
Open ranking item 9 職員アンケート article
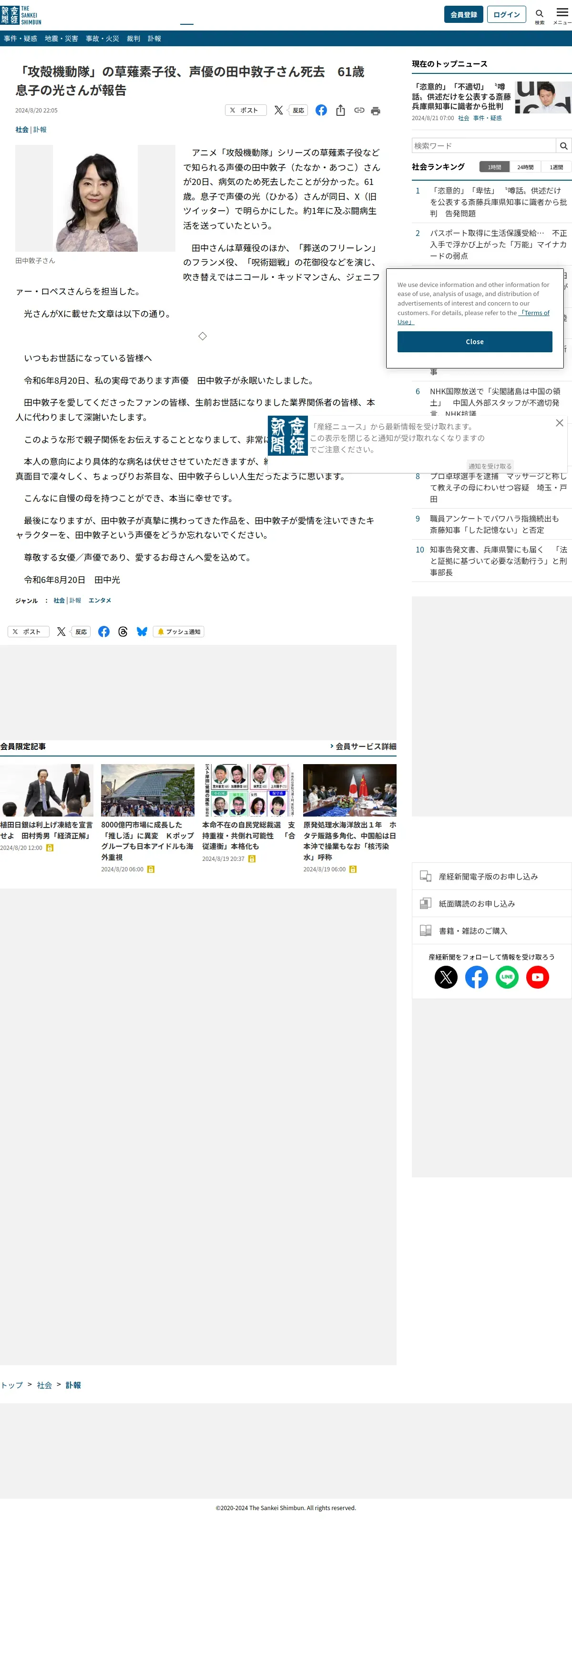click(494, 524)
